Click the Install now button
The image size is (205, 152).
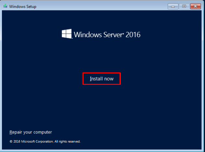102,79
